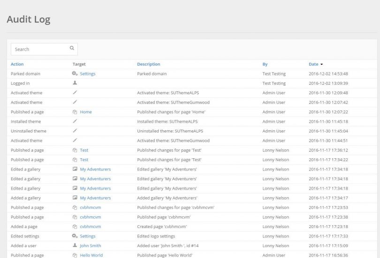This screenshot has width=380, height=258.
Task: Click the Target column header
Action: tap(79, 64)
